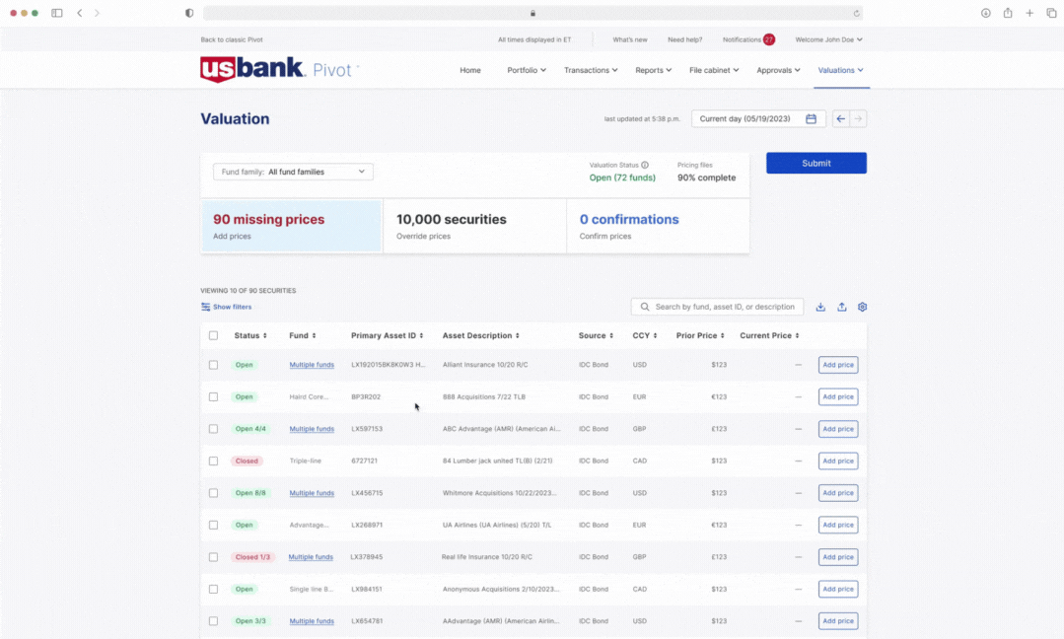Open the Fund family dropdown
The height and width of the screenshot is (639, 1064).
tap(293, 172)
